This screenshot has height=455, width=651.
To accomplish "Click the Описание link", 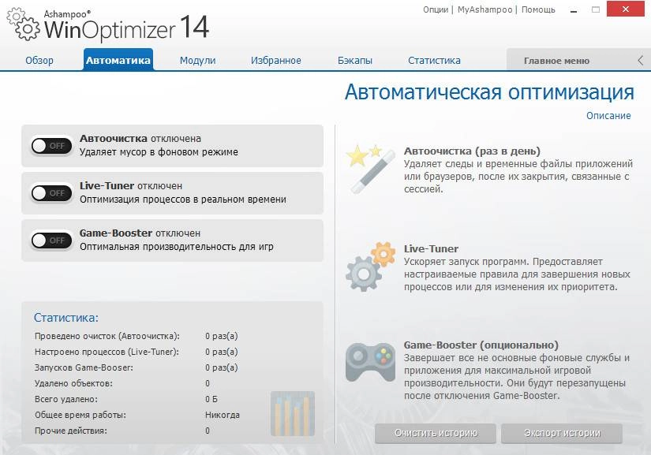I will (x=608, y=116).
